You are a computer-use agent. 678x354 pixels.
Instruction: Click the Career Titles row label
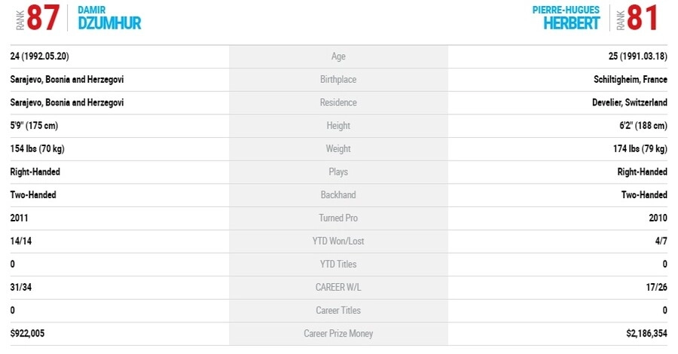pos(338,310)
